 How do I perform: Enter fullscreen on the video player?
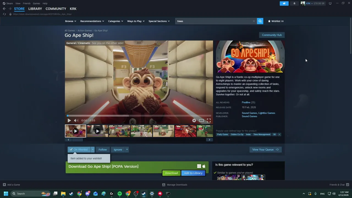(209, 120)
